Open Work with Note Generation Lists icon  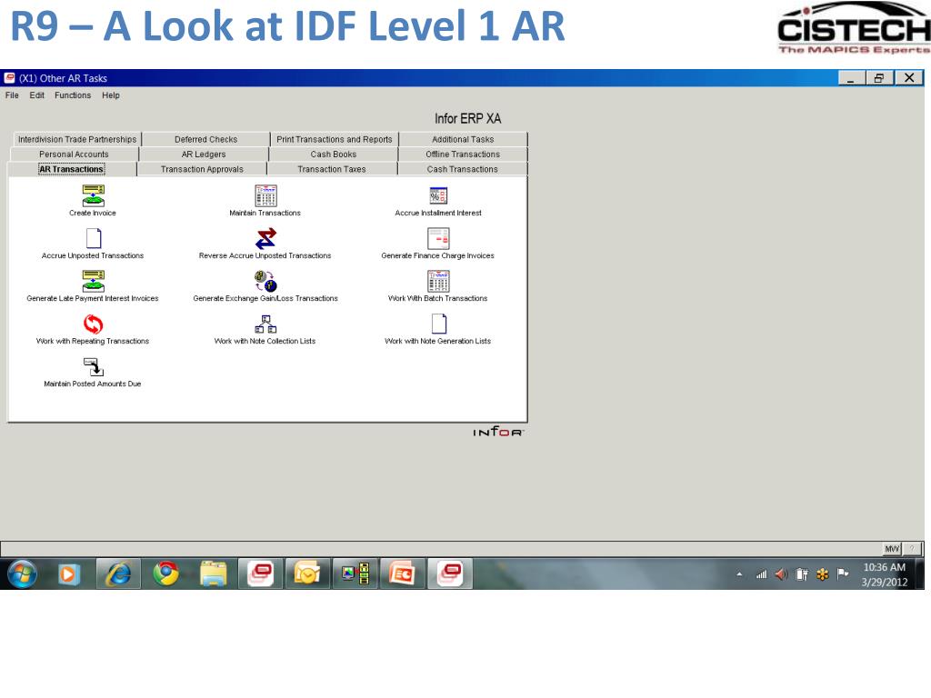[x=438, y=324]
